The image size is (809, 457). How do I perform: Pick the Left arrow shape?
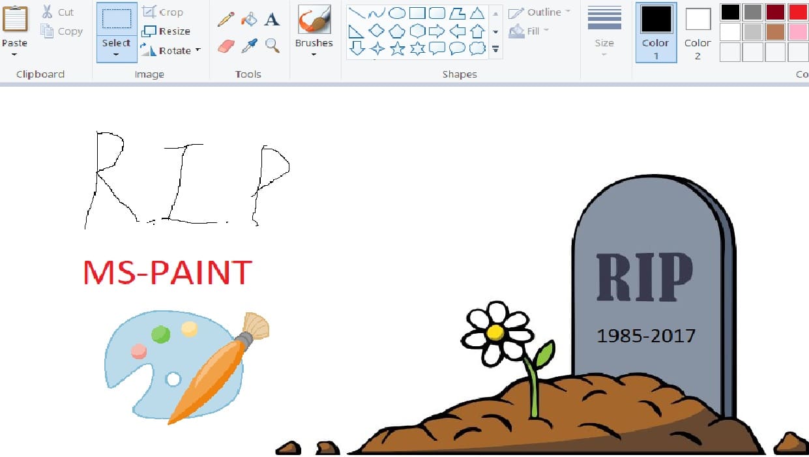coord(457,31)
